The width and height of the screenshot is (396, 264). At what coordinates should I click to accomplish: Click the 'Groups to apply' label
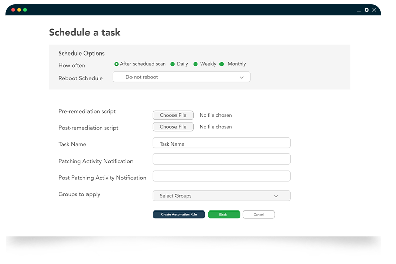79,195
